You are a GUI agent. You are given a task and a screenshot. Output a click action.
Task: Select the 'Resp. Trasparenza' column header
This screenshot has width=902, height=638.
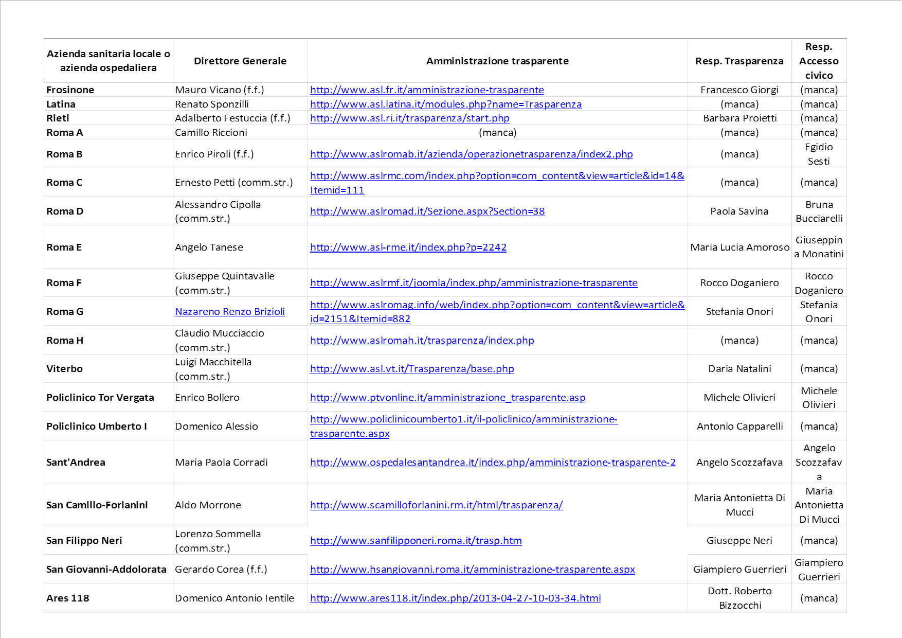click(739, 61)
